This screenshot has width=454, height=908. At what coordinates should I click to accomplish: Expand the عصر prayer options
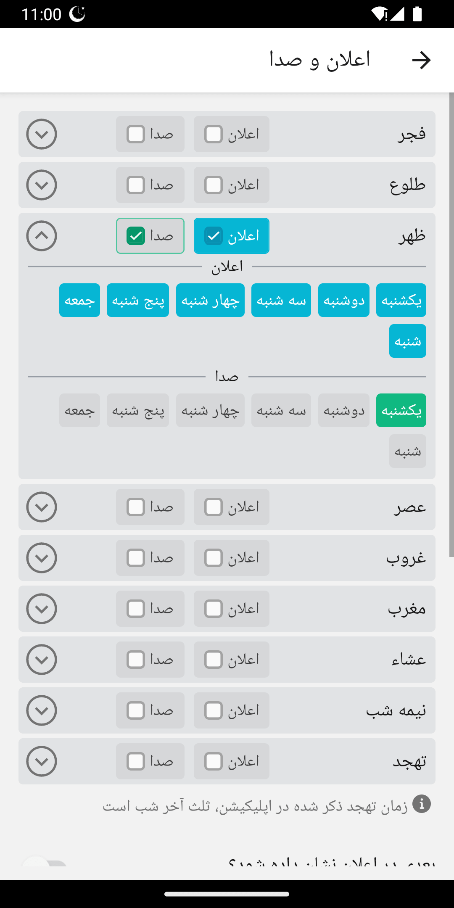42,507
